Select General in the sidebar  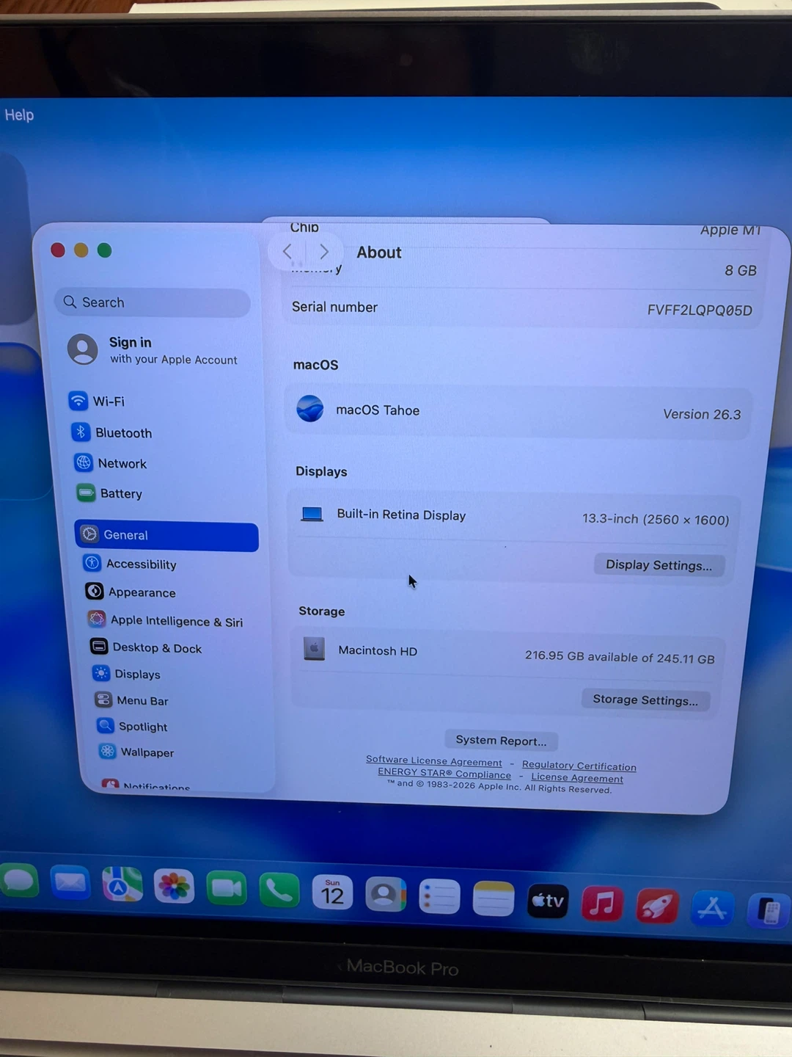(x=166, y=535)
